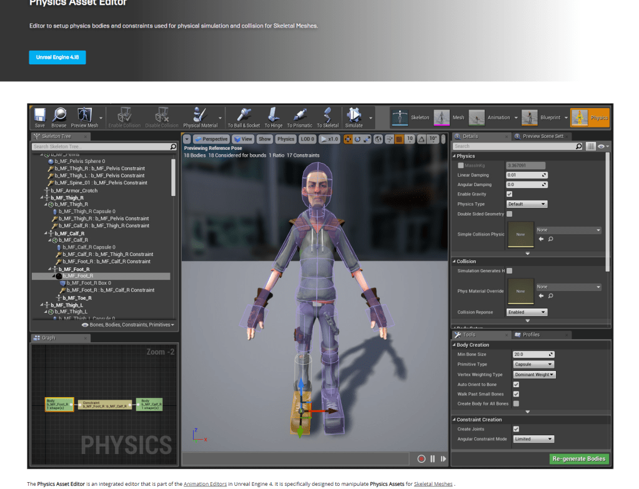
Task: Toggle the Enable Gravity checkbox
Action: 509,194
